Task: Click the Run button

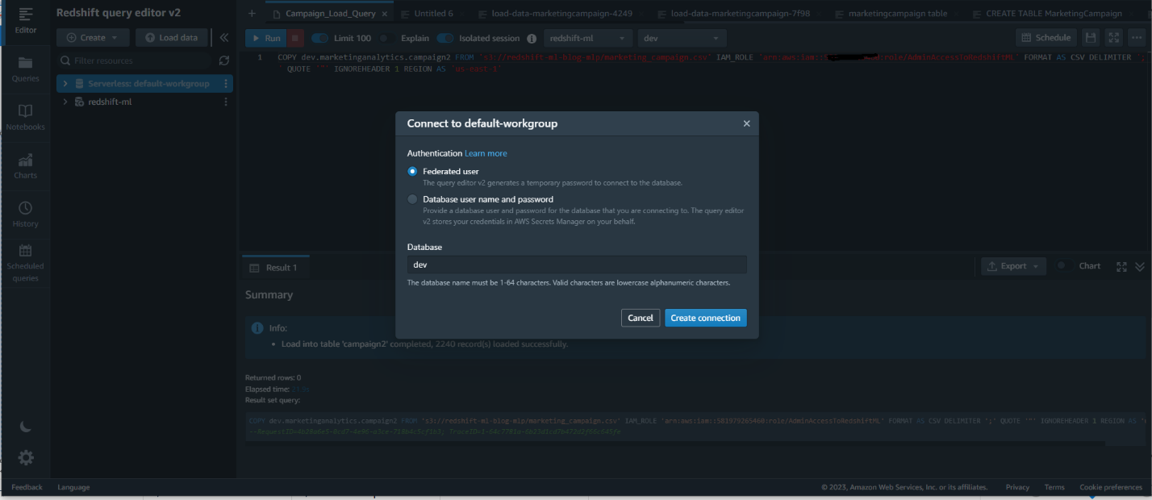Action: tap(265, 38)
